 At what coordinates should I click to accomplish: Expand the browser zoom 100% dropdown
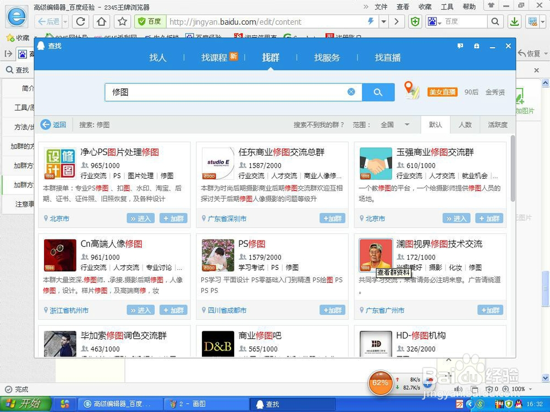click(x=530, y=389)
